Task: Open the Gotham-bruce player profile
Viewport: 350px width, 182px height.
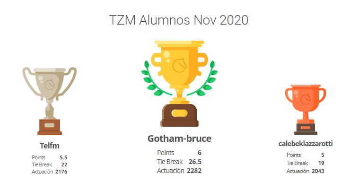Action: point(179,139)
